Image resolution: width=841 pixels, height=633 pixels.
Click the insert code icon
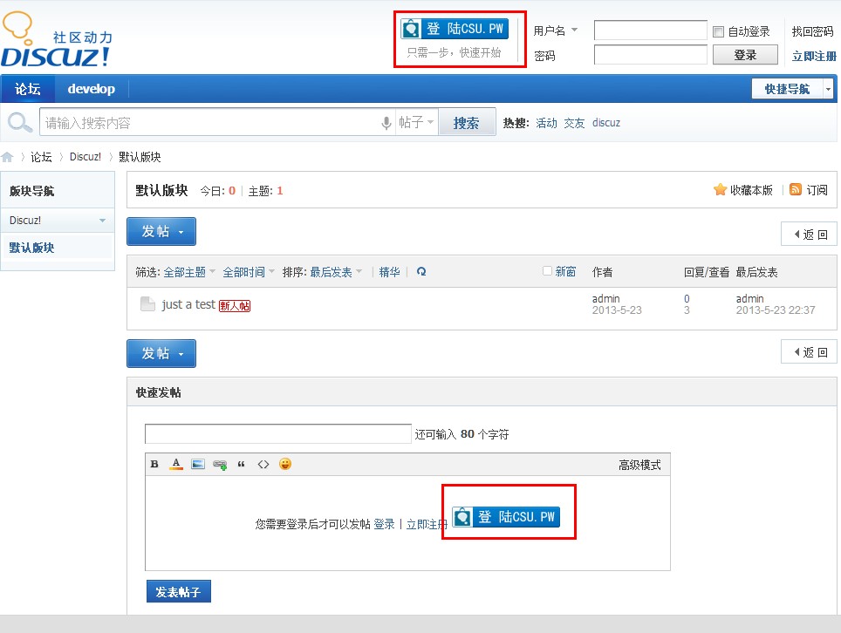[x=263, y=464]
